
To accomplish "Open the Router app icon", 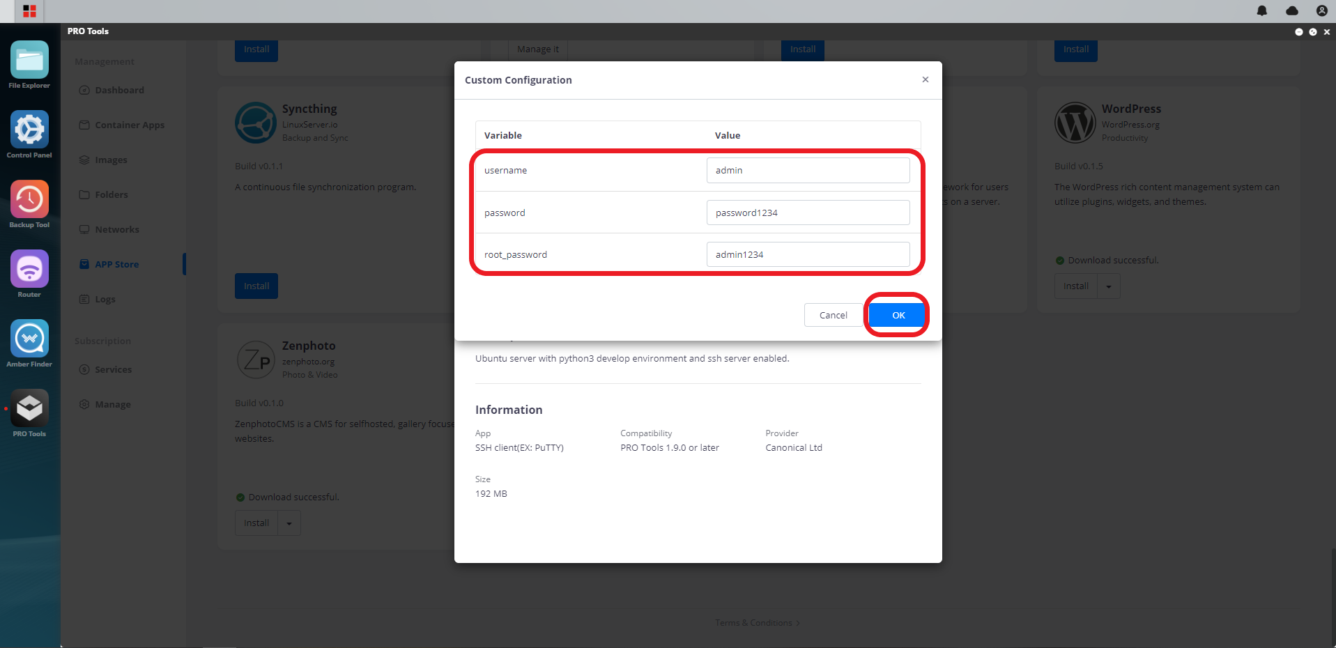I will [29, 269].
